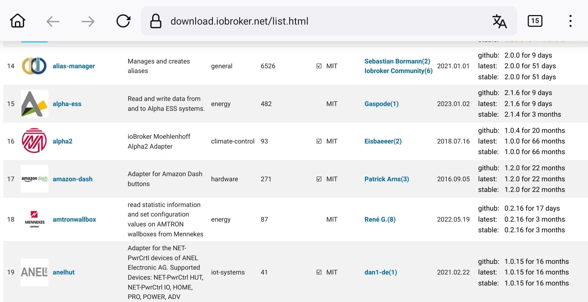
Task: Select MIT license in alpha-ess row
Action: [332, 104]
